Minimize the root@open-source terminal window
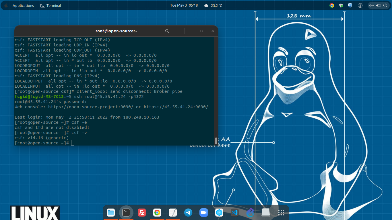The image size is (392, 220). [191, 31]
